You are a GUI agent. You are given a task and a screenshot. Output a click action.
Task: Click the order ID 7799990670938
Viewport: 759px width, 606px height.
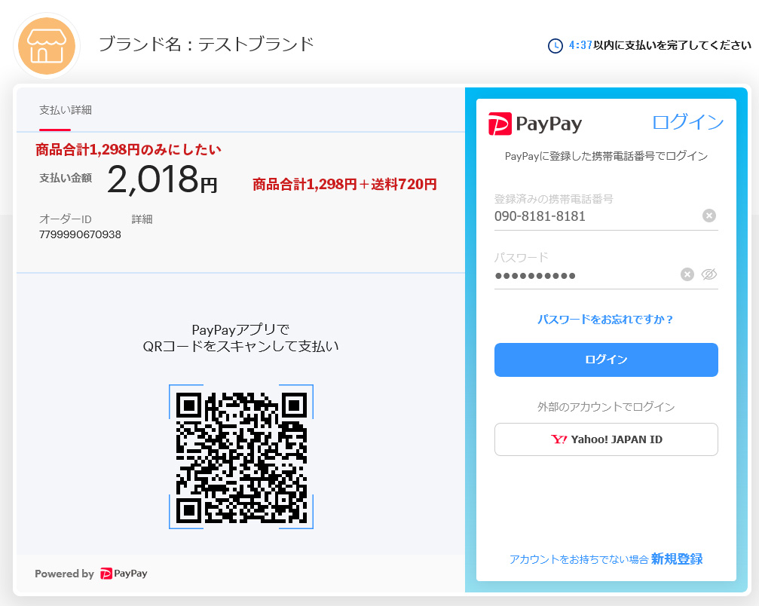tap(80, 234)
